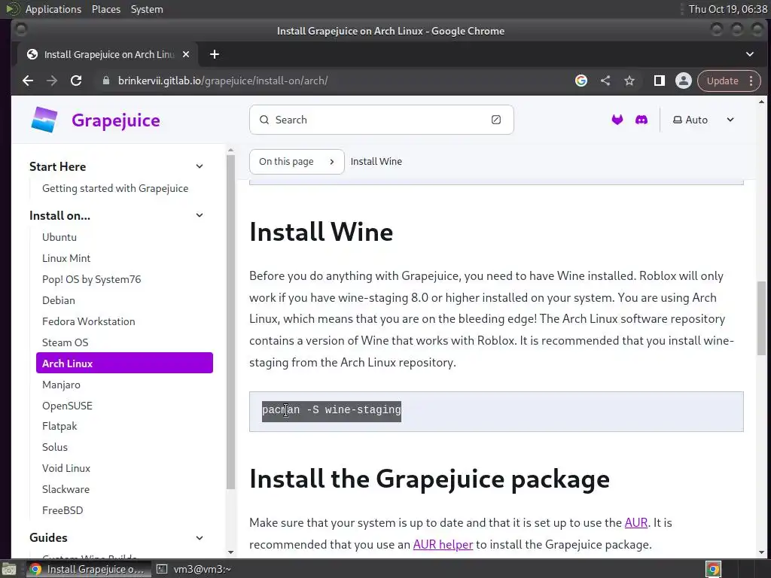Open the Applications menu
The image size is (771, 578).
(53, 9)
